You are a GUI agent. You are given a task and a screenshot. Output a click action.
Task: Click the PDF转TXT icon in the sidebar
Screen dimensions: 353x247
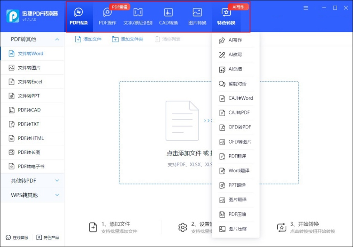[11, 124]
